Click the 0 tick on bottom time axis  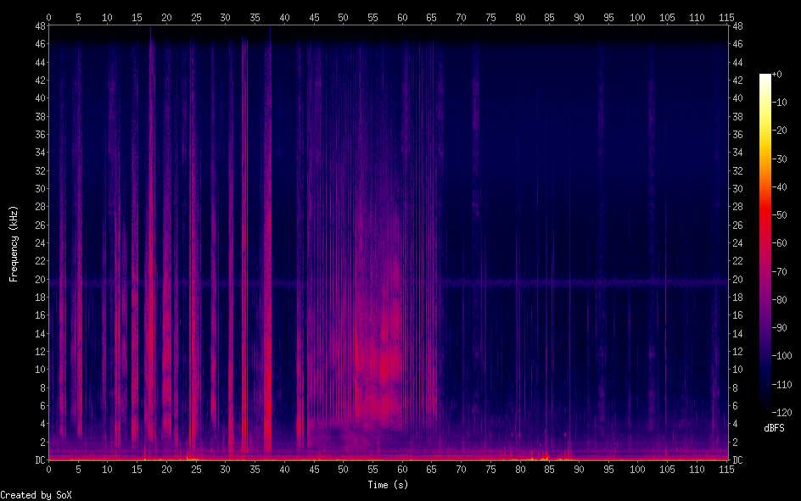click(48, 469)
